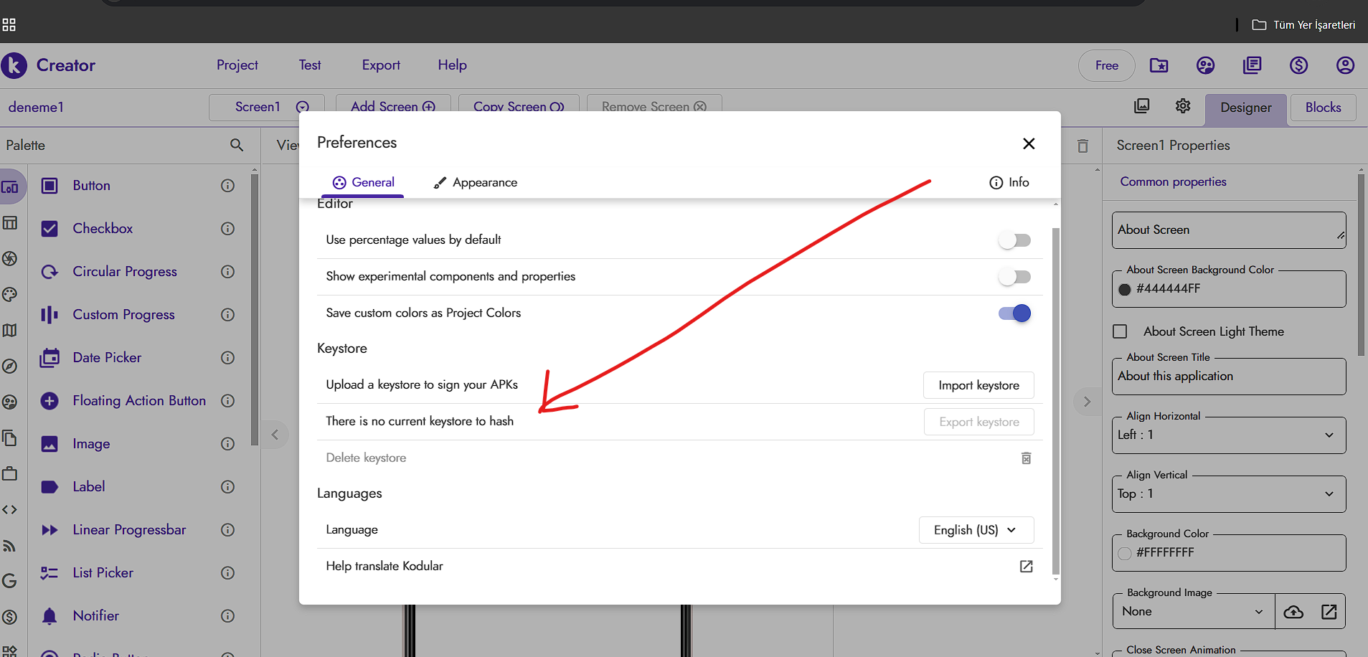Click the Free plan button
The height and width of the screenshot is (657, 1368).
(1106, 66)
